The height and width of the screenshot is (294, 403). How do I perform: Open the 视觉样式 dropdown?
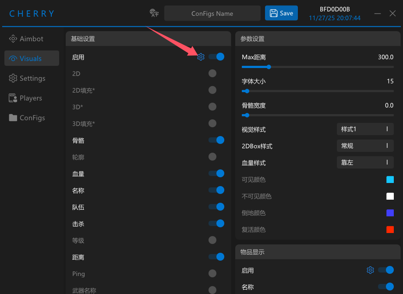365,129
